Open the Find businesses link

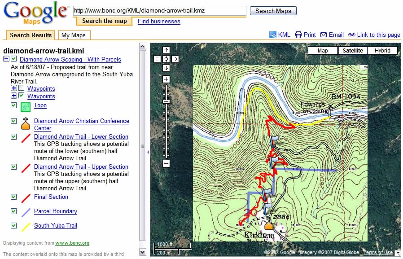[x=160, y=21]
